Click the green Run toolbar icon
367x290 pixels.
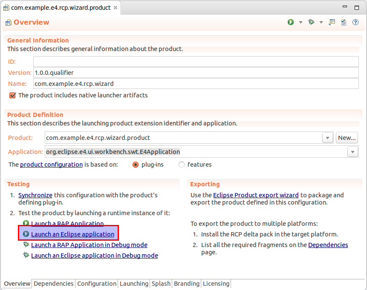(291, 22)
